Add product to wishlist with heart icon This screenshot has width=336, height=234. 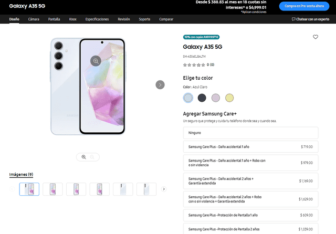pyautogui.click(x=316, y=37)
